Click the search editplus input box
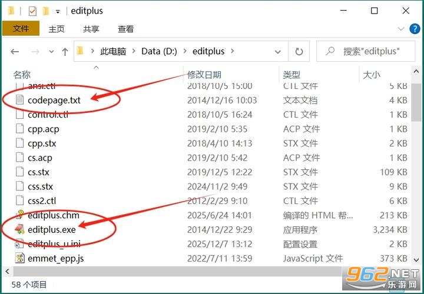Viewport: 424px width, 294px height. point(366,51)
